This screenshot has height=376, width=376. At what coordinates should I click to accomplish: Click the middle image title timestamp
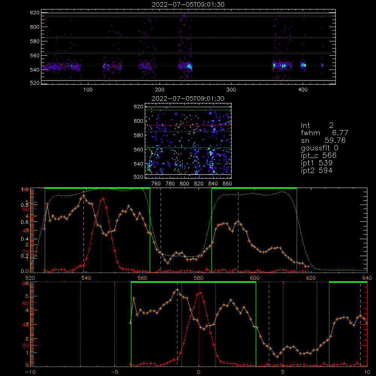(x=188, y=99)
